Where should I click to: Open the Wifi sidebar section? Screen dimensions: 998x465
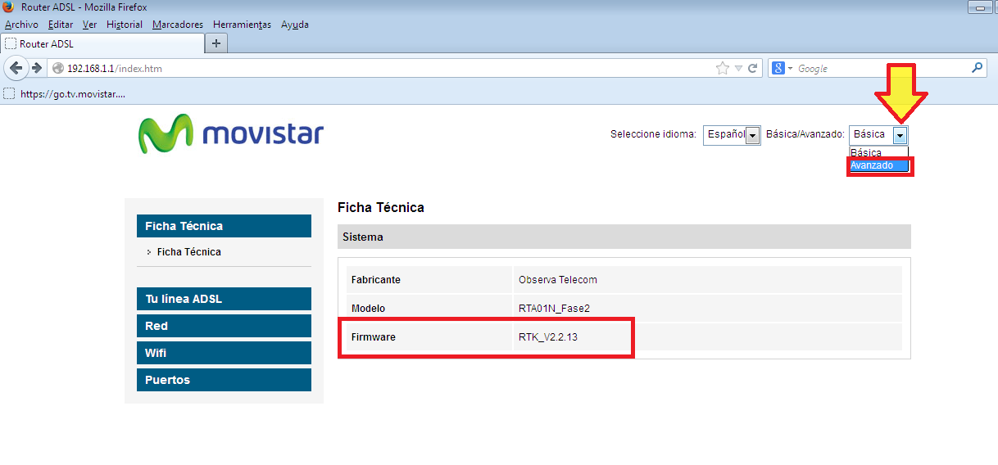[224, 353]
